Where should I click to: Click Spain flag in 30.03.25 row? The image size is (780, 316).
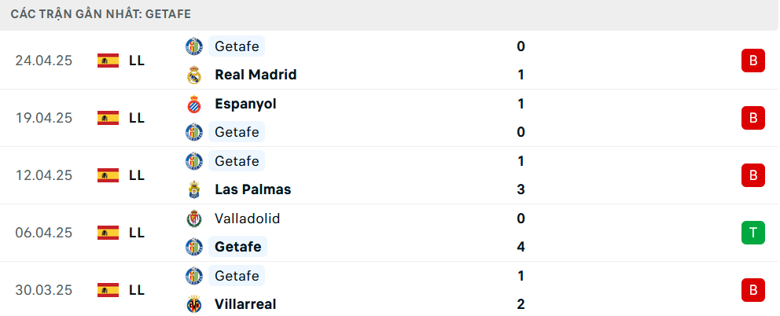108,289
